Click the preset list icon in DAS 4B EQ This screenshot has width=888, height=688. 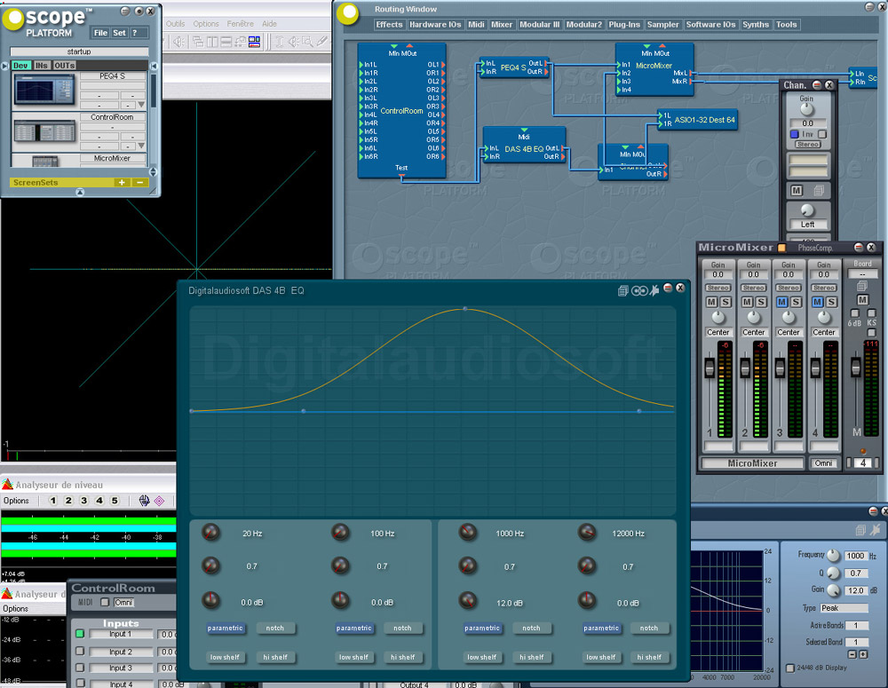click(623, 290)
